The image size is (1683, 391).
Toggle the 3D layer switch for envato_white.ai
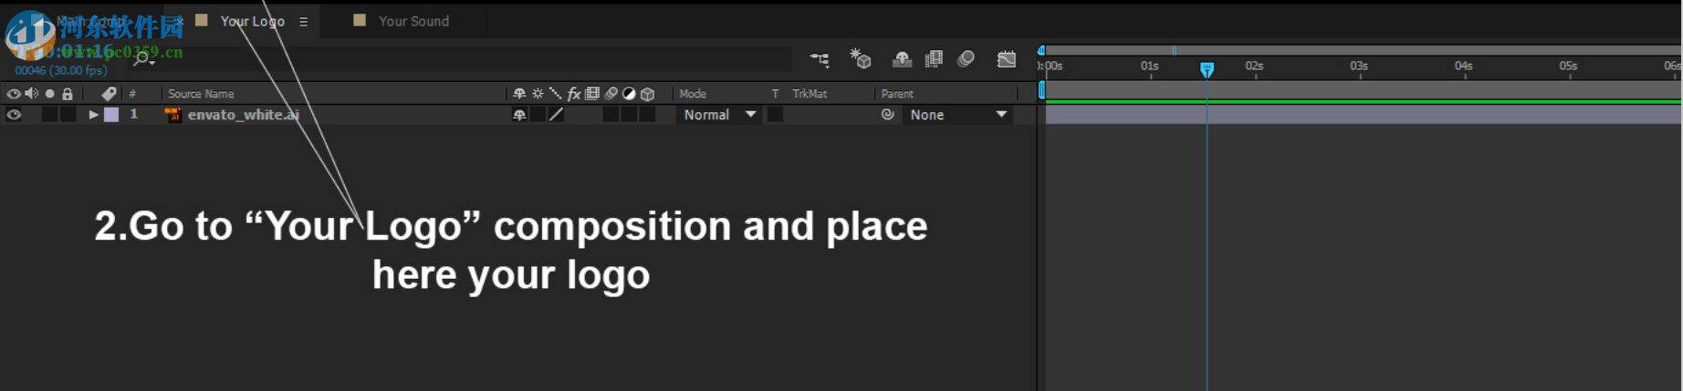(x=647, y=115)
